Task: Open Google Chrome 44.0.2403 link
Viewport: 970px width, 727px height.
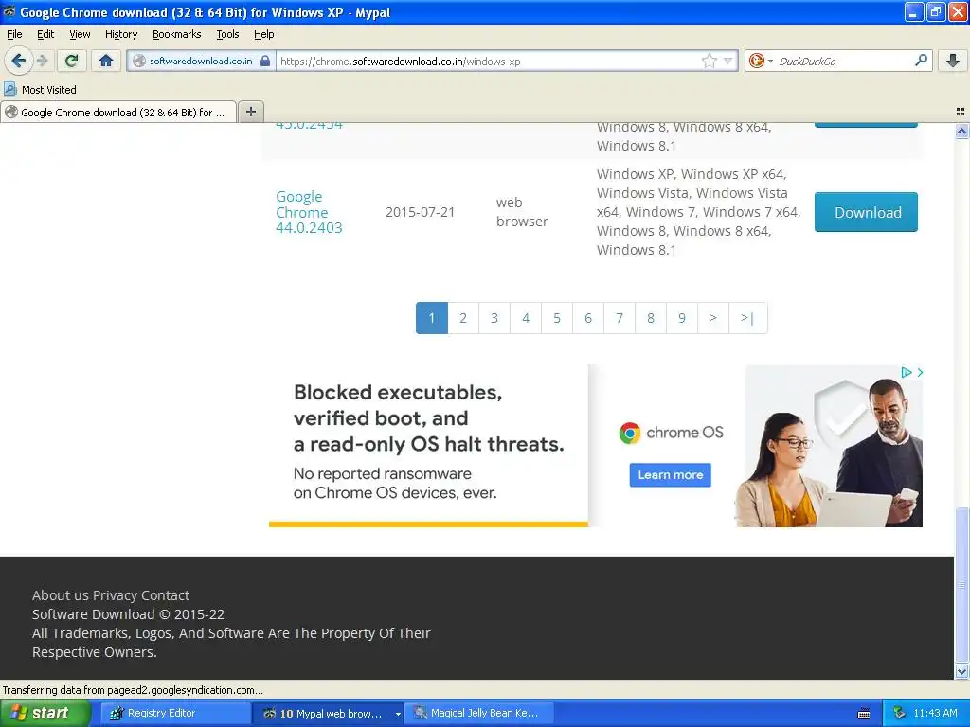Action: pos(309,212)
